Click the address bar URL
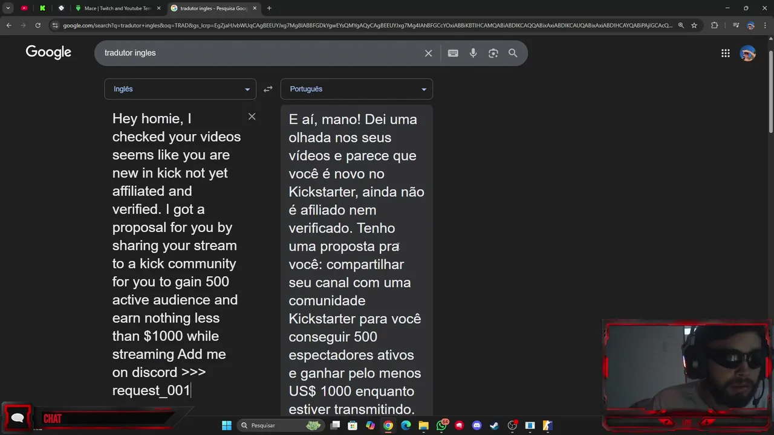This screenshot has height=435, width=774. (367, 25)
